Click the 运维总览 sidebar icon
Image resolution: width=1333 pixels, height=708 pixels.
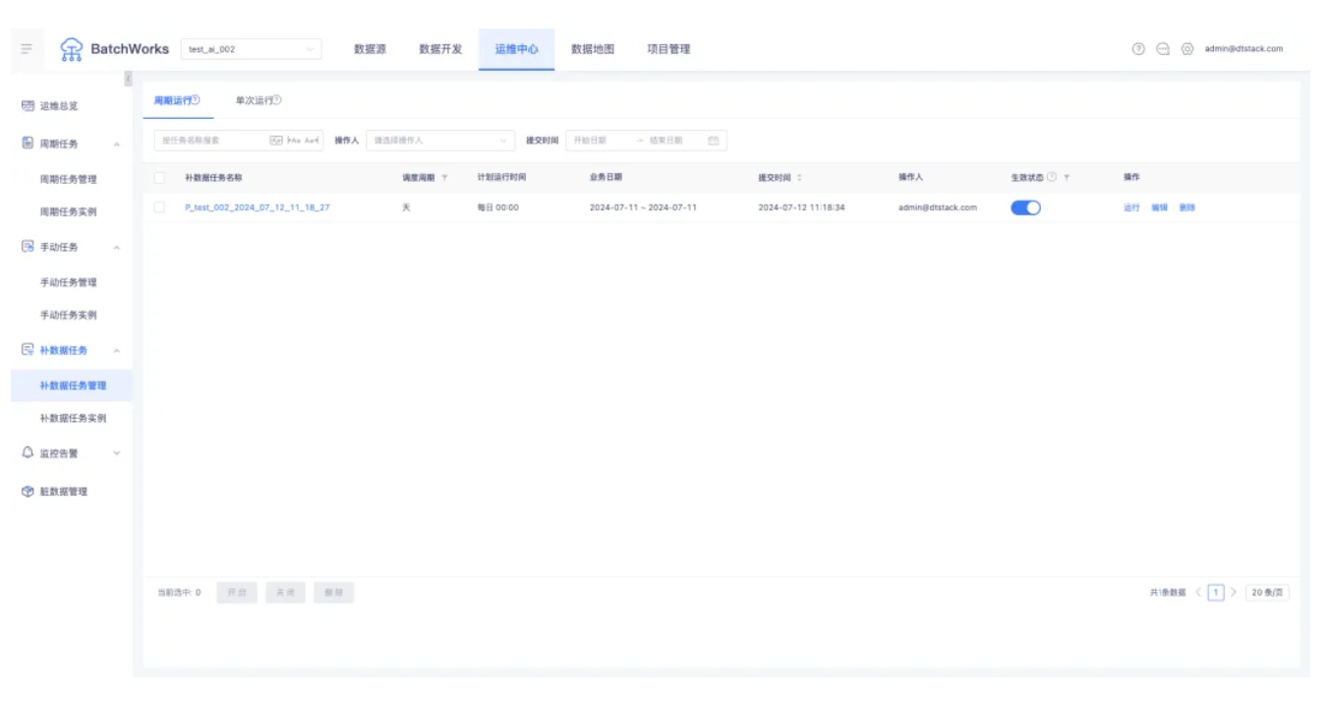[x=28, y=105]
